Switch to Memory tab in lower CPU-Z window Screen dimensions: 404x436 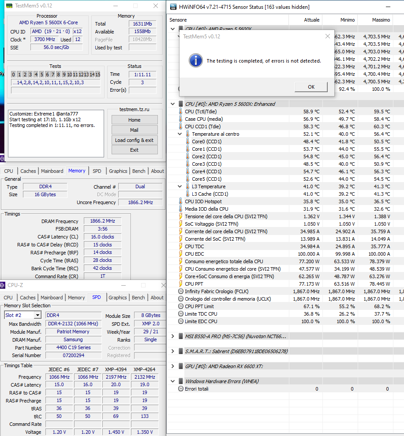(x=76, y=298)
